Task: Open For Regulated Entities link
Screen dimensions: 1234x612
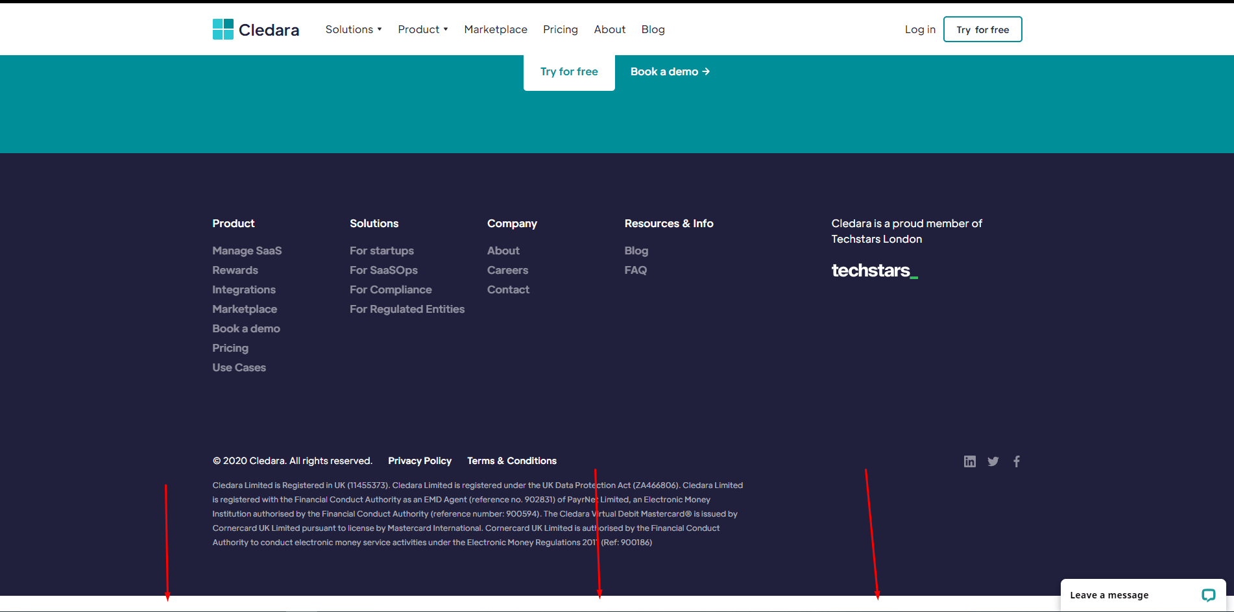Action: (x=407, y=309)
